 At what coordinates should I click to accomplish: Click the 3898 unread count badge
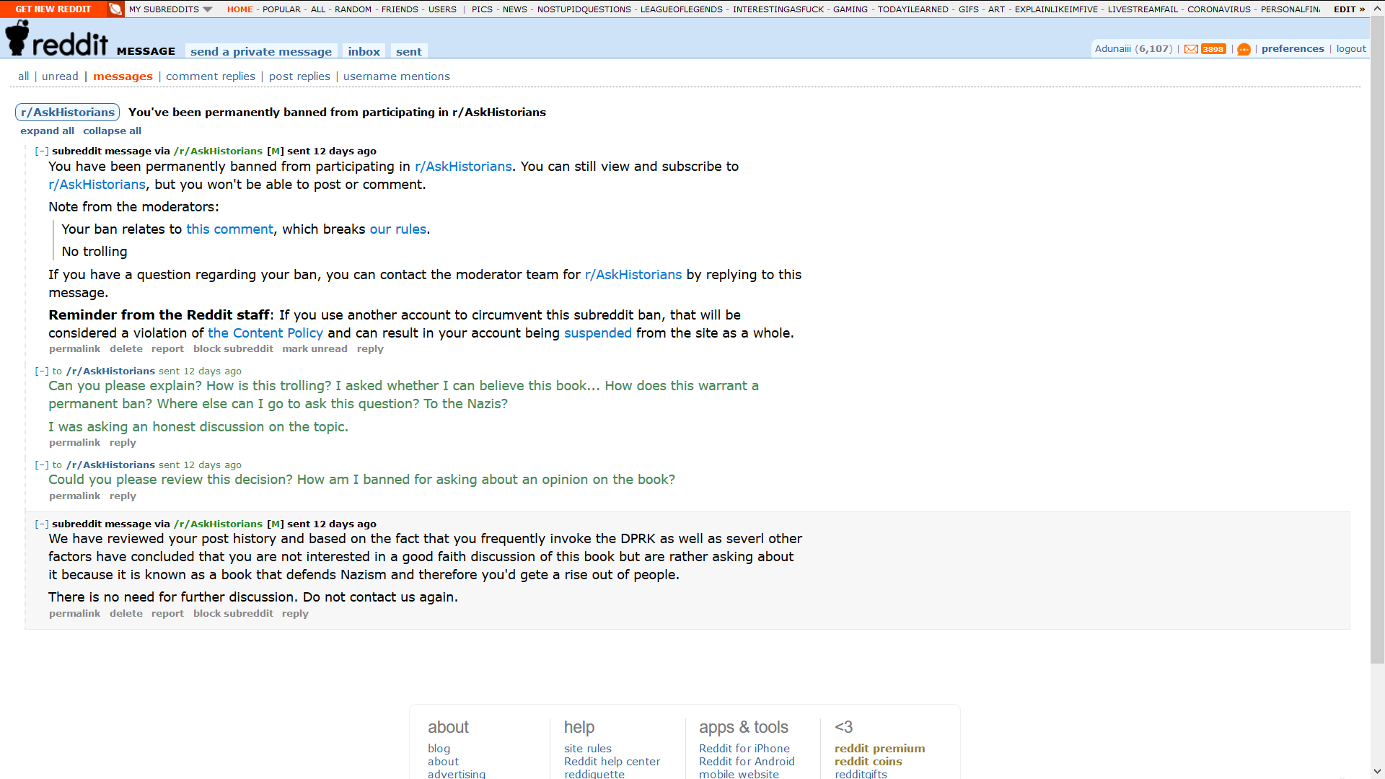[x=1213, y=49]
